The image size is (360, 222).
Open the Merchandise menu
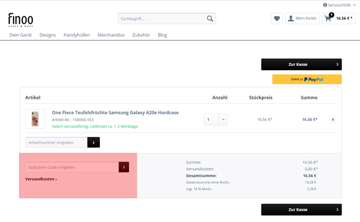click(x=111, y=35)
